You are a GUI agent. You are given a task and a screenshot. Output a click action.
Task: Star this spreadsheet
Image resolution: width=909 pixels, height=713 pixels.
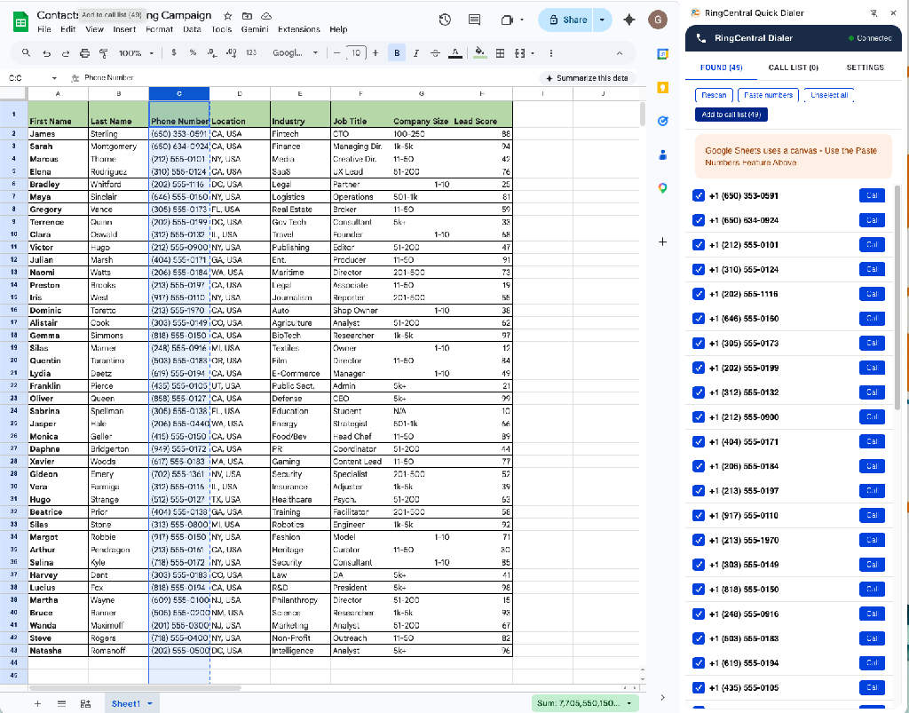228,16
